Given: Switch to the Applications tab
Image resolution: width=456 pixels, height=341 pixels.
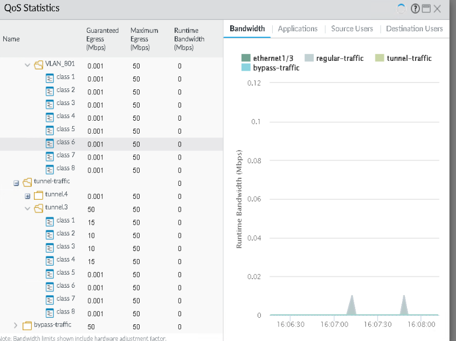Looking at the screenshot, I should point(298,29).
